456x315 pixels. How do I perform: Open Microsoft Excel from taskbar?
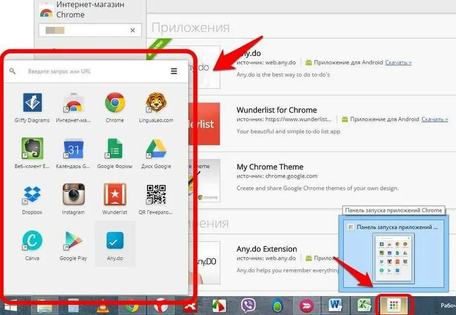tap(364, 305)
